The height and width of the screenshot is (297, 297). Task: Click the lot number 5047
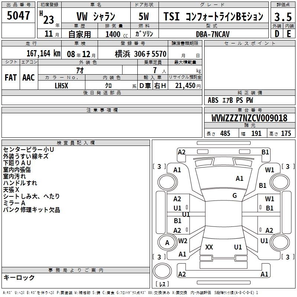pos(18,15)
